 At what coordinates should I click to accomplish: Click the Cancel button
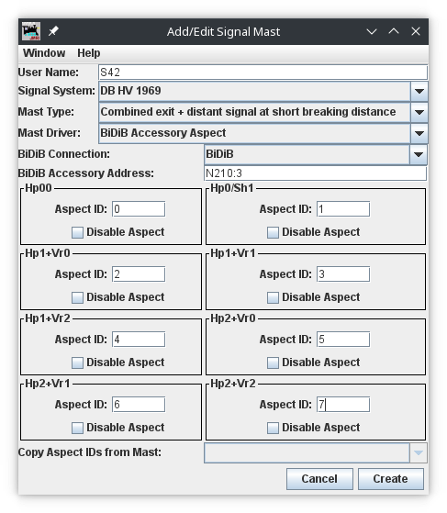[x=319, y=479]
